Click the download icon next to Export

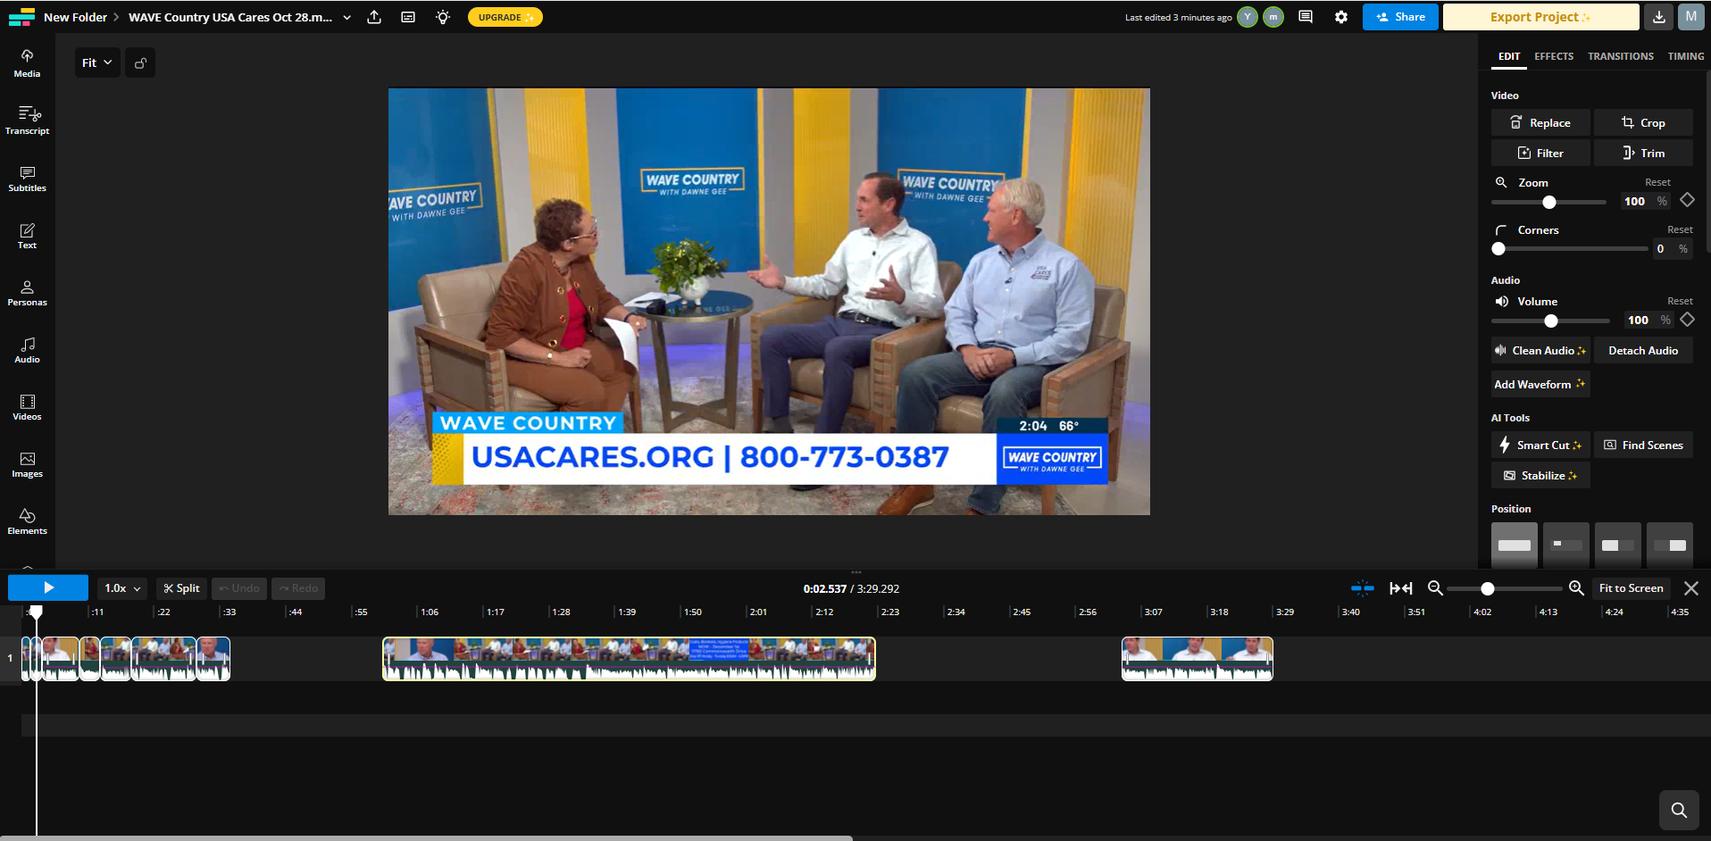1659,17
